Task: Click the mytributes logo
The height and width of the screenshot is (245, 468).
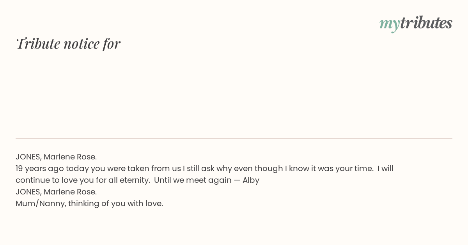Action: pos(416,24)
